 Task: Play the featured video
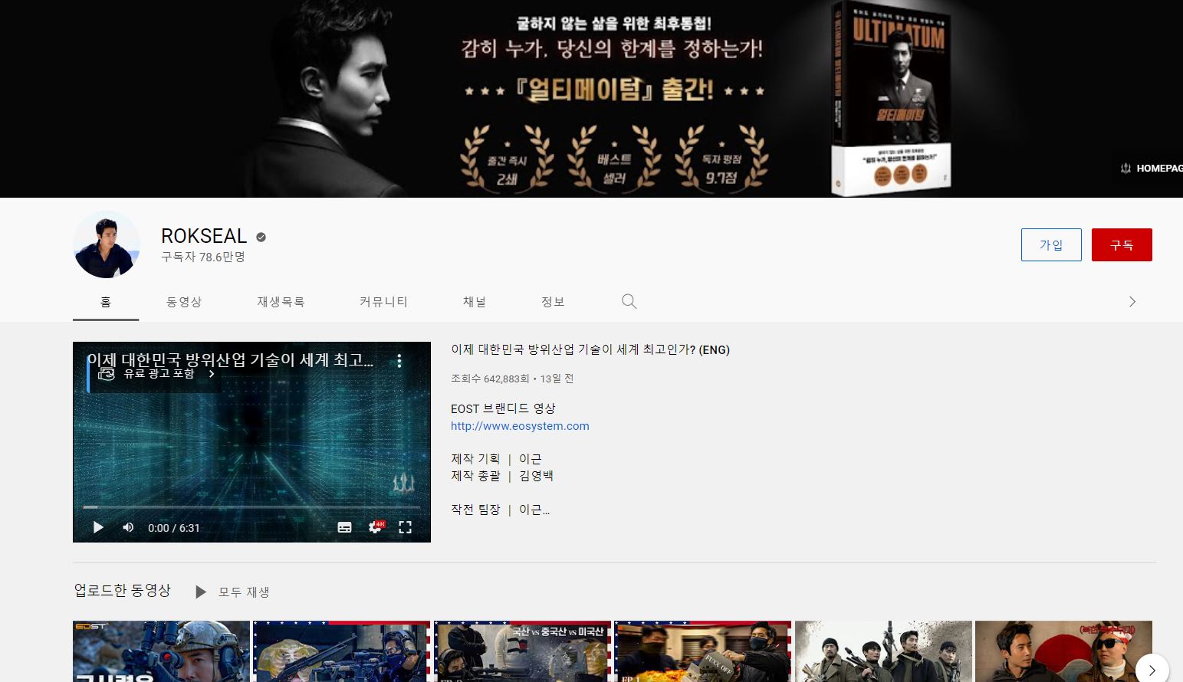[98, 527]
